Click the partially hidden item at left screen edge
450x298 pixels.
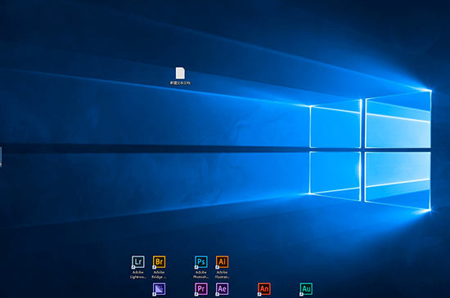pos(1,157)
